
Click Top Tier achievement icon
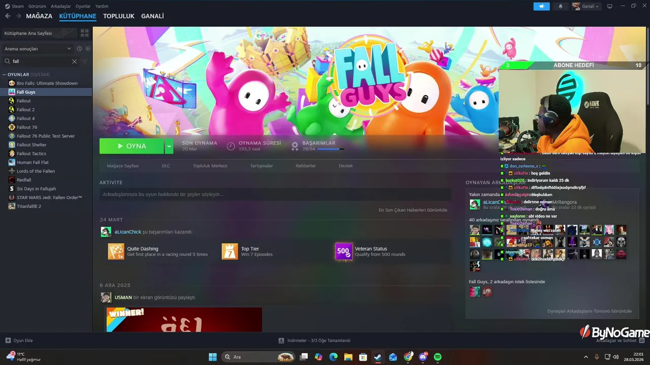pyautogui.click(x=230, y=251)
